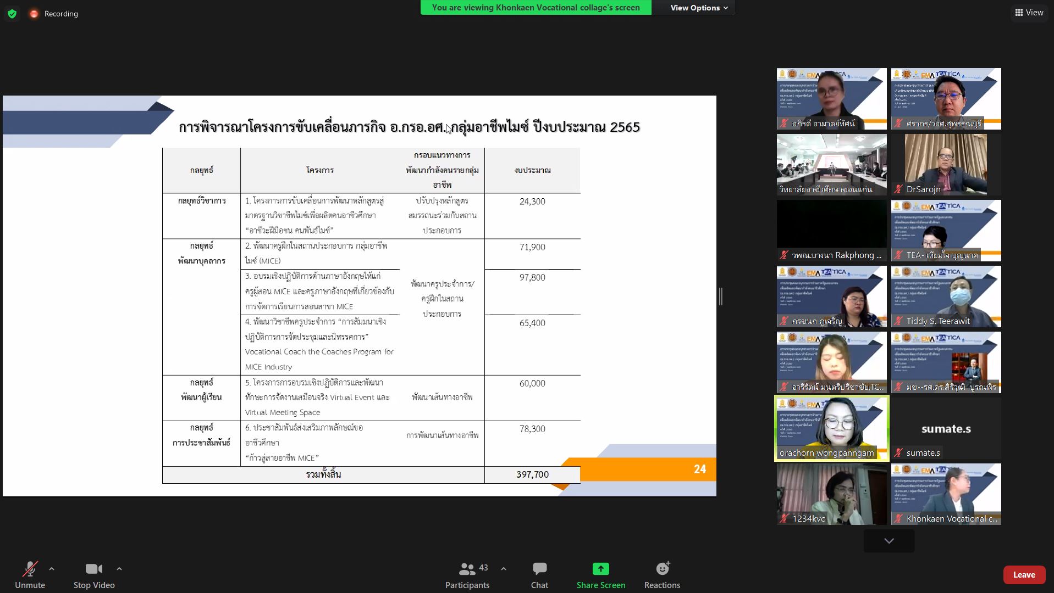1054x593 pixels.
Task: Leave the meeting
Action: pyautogui.click(x=1024, y=575)
